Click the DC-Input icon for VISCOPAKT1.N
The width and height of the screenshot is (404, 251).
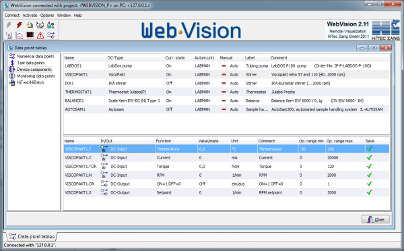(104, 175)
